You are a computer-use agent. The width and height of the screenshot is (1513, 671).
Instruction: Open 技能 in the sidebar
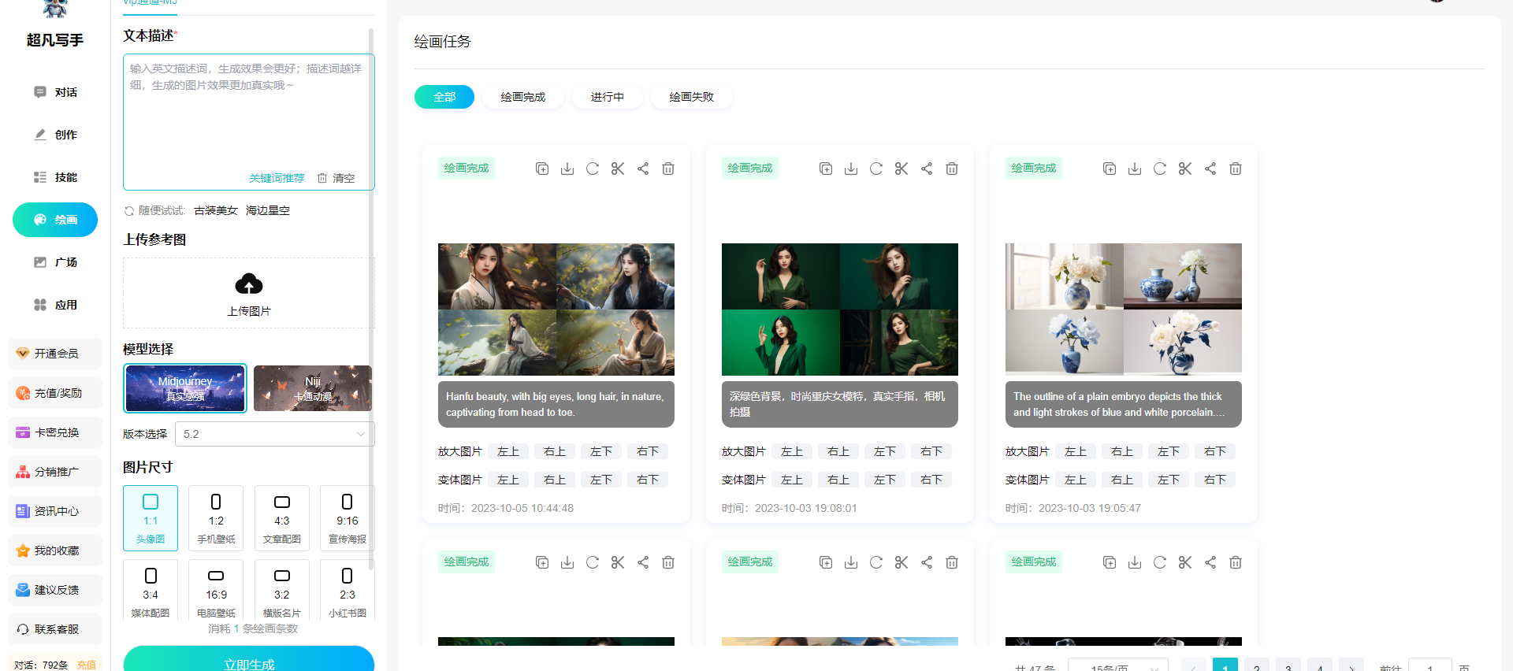pyautogui.click(x=55, y=177)
